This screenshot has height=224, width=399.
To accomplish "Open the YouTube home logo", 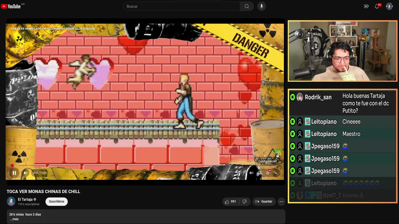I will (11, 6).
